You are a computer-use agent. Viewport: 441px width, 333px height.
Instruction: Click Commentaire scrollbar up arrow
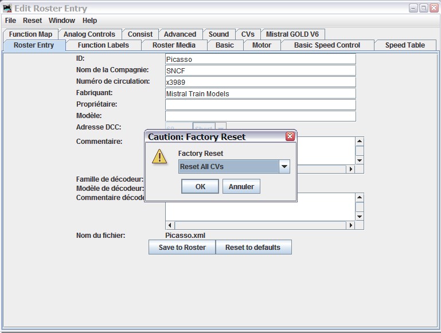tap(360, 141)
